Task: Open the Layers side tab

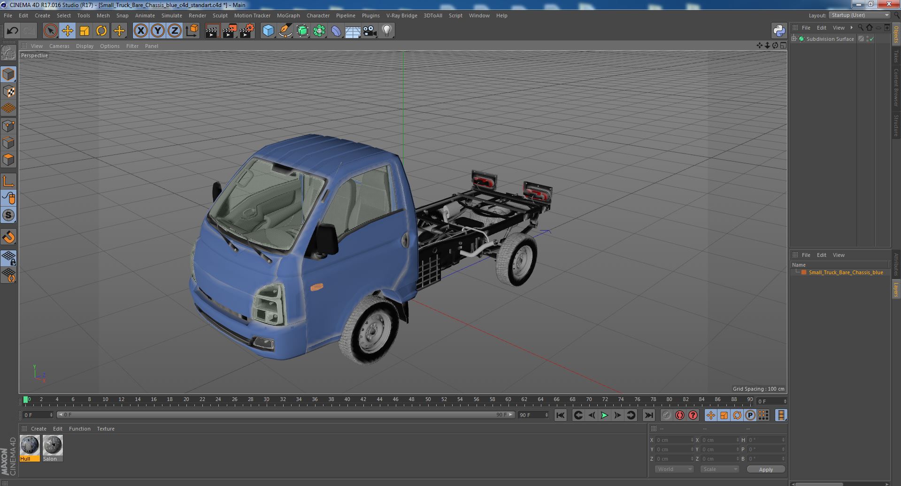Action: [x=896, y=290]
